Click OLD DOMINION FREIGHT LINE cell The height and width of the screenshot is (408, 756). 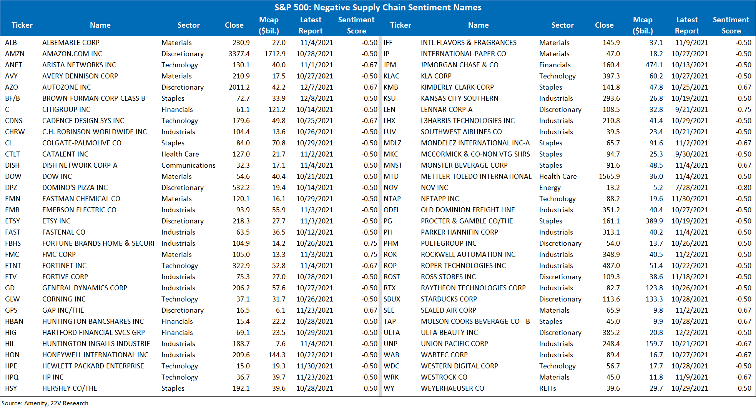[468, 210]
